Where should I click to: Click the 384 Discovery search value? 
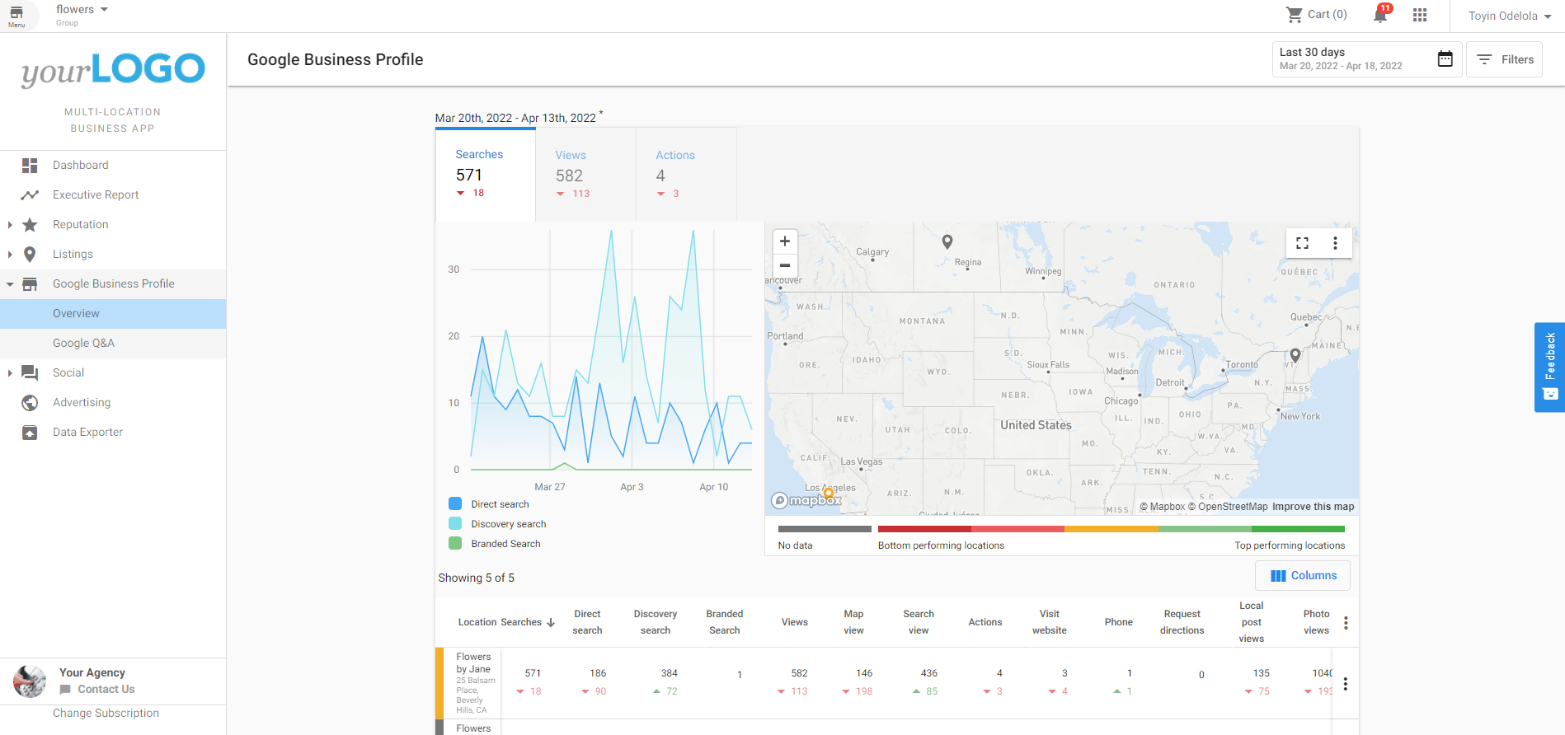click(x=670, y=673)
